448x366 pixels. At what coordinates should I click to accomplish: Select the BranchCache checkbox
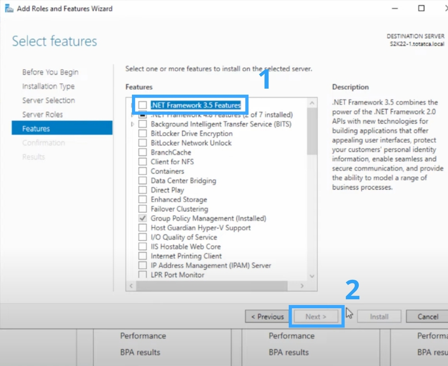coord(143,152)
